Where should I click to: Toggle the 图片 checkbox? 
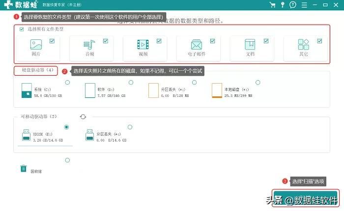click(x=52, y=41)
